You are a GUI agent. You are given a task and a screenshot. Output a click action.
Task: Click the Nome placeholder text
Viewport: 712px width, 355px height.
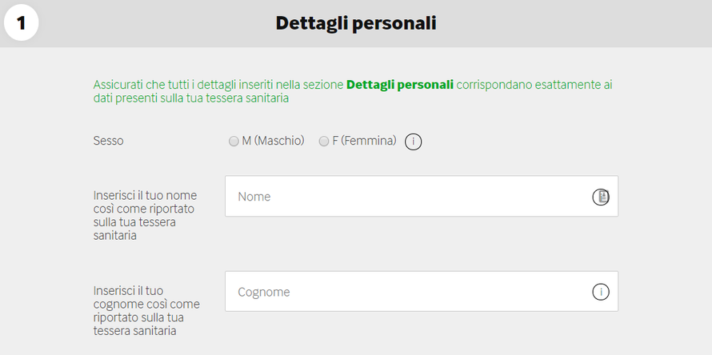pyautogui.click(x=254, y=197)
